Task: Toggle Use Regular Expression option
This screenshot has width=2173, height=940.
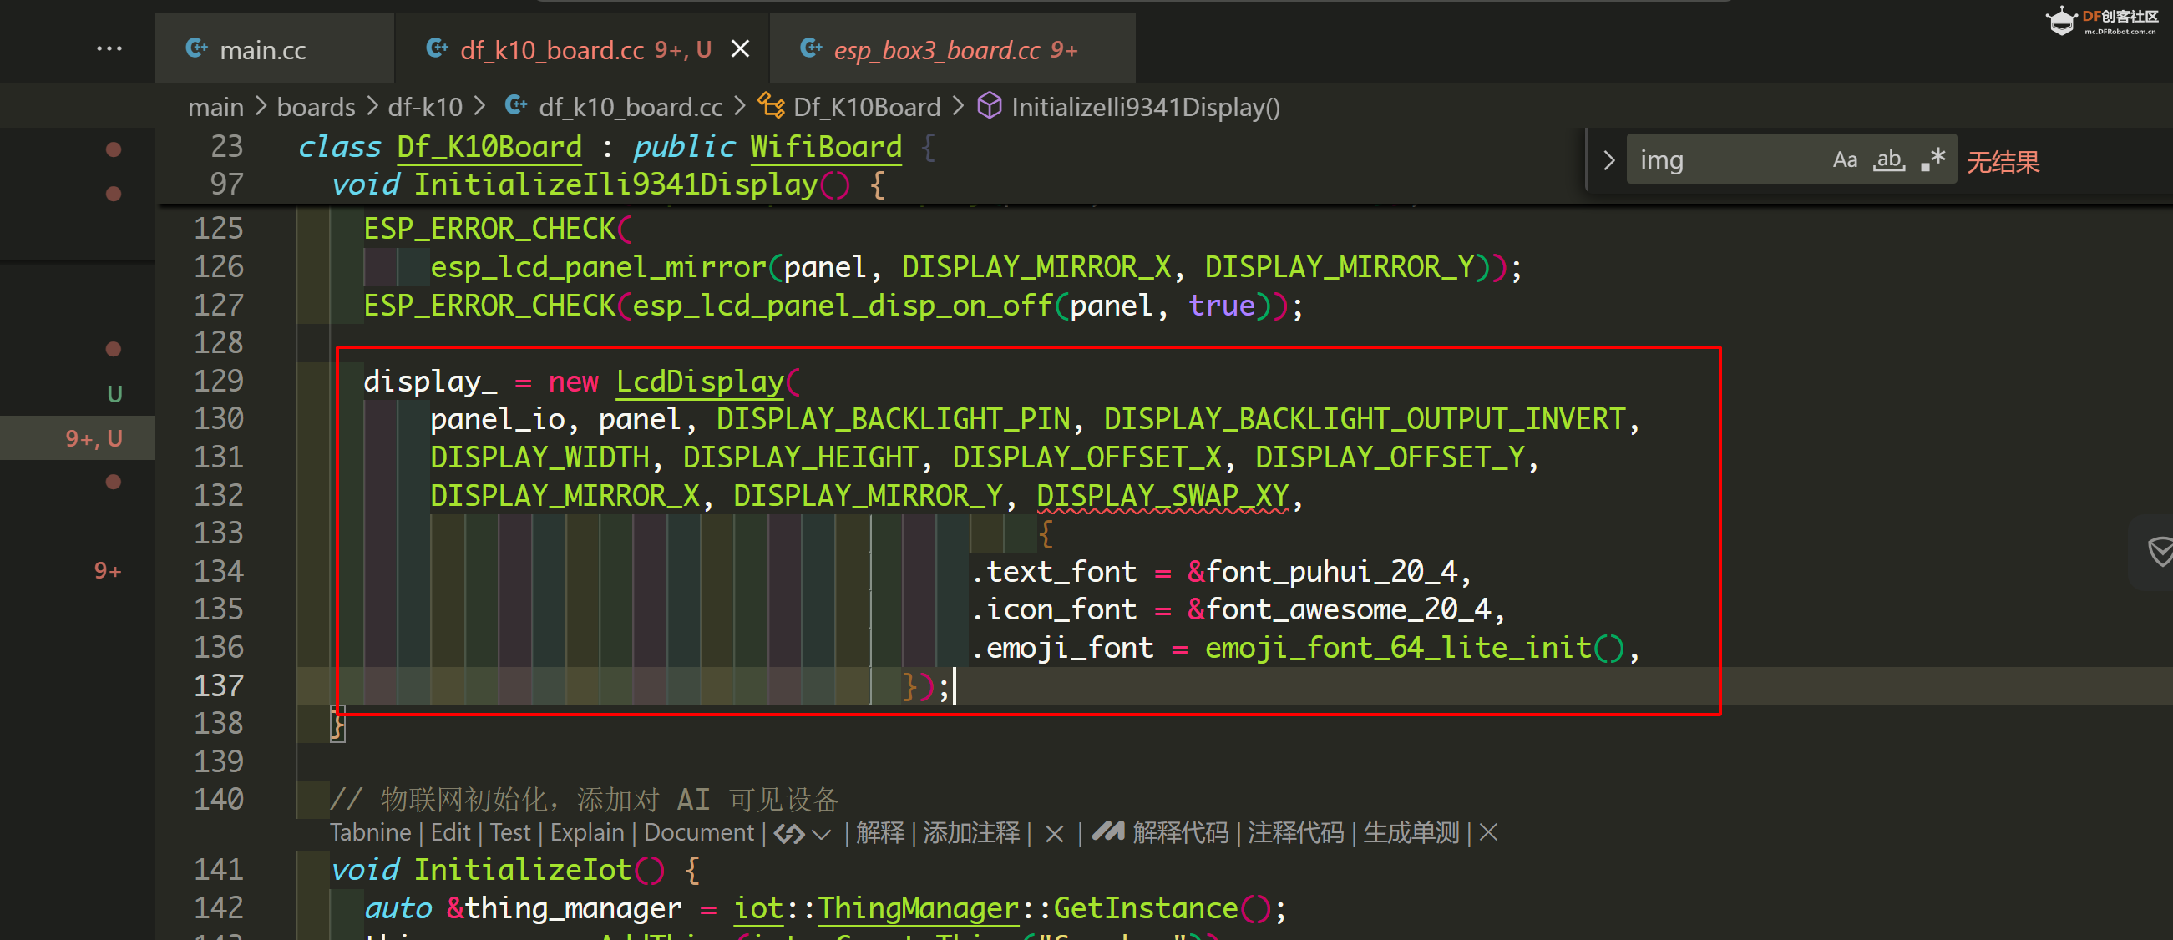Action: click(x=1932, y=159)
